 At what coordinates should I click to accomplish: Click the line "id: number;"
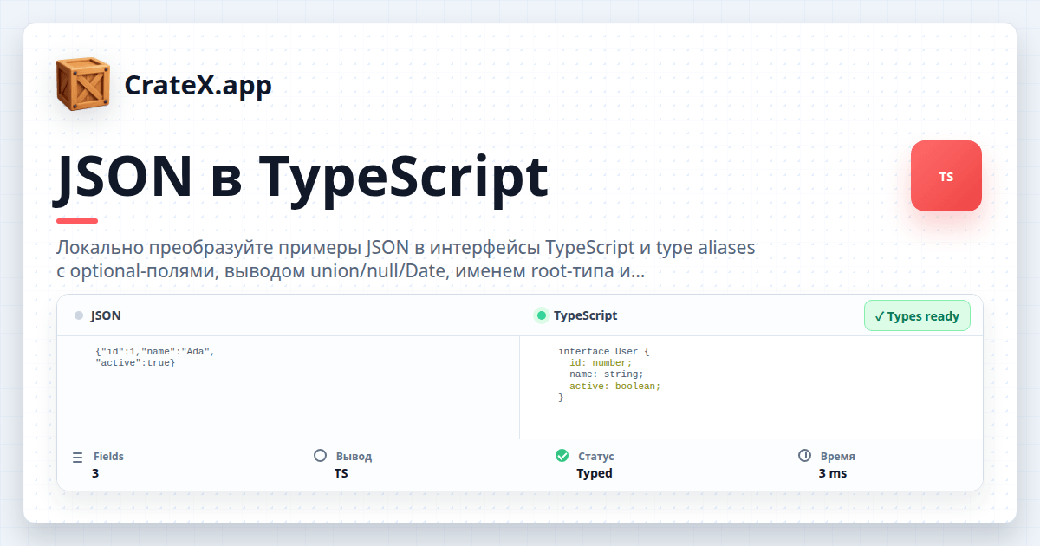pyautogui.click(x=601, y=363)
